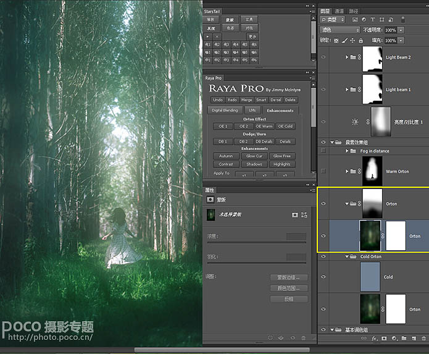Expand the Fog in distance group

[347, 151]
